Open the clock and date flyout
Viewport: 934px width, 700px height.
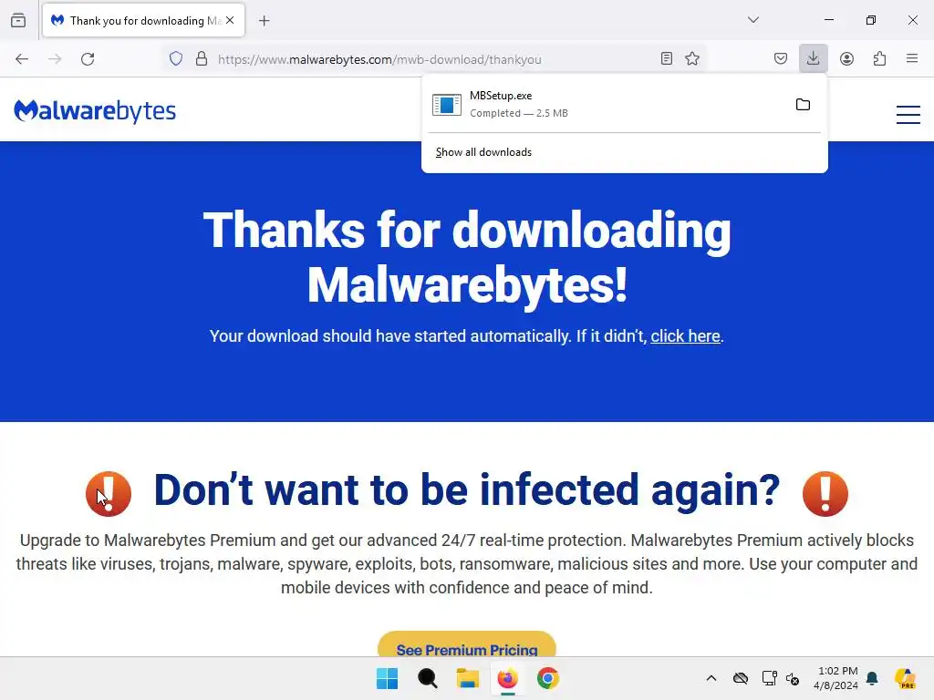pyautogui.click(x=835, y=678)
